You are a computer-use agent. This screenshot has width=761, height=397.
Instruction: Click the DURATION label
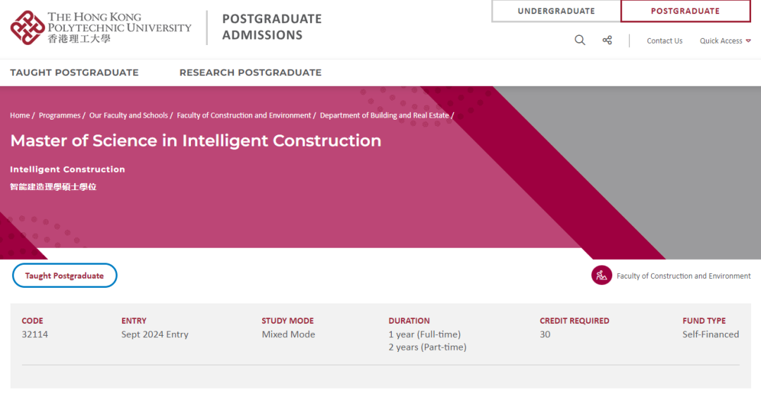coord(409,321)
